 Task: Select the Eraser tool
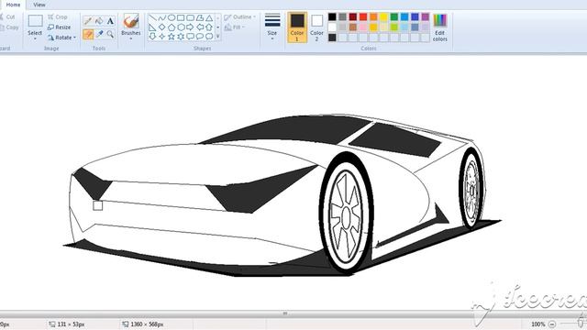point(88,35)
